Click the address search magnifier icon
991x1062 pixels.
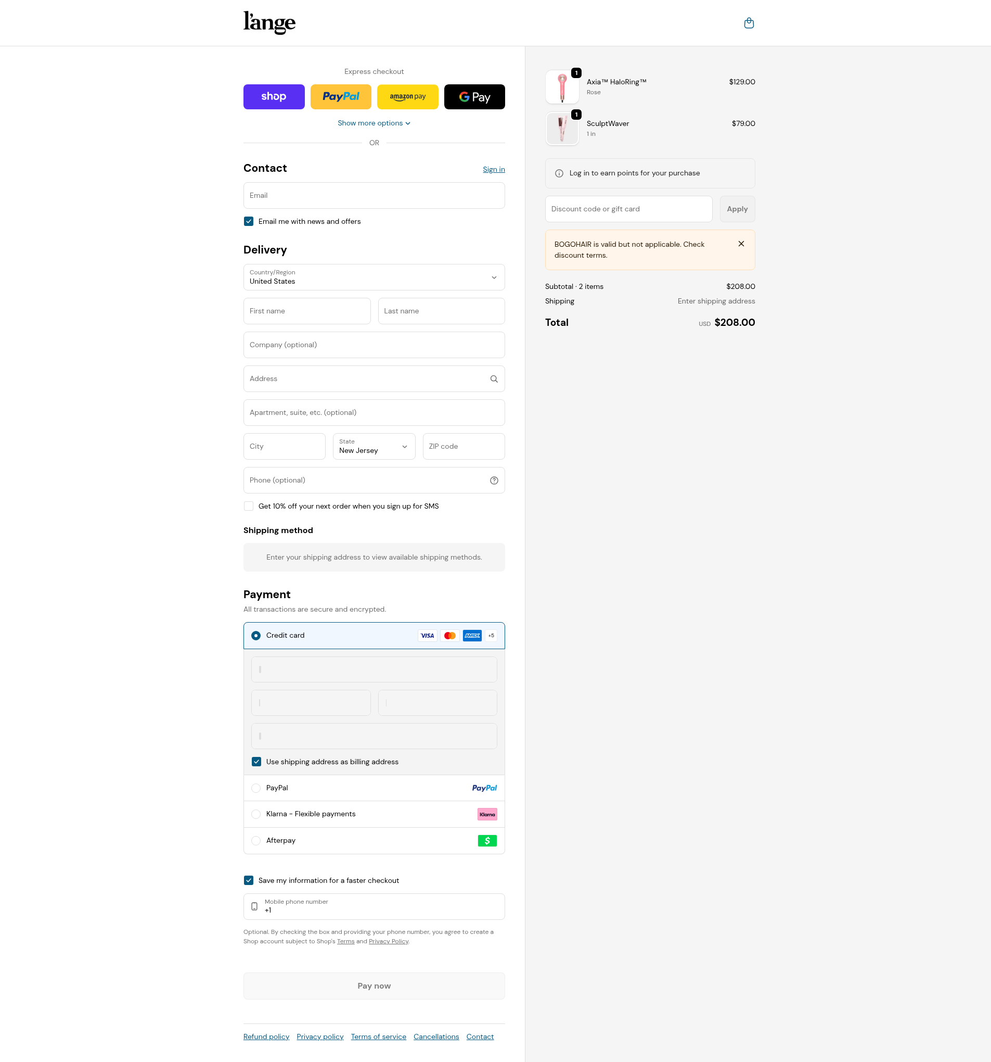point(494,379)
